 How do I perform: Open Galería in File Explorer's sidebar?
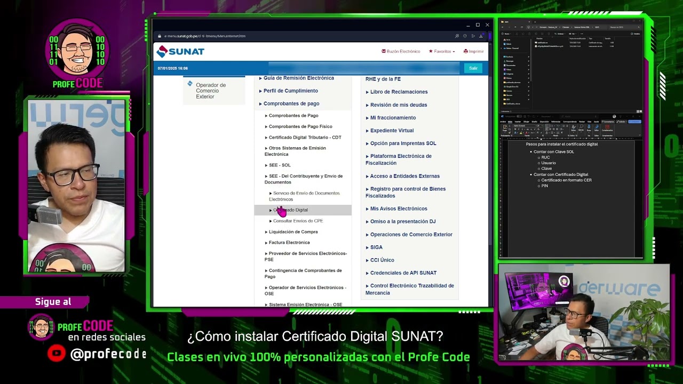(508, 44)
